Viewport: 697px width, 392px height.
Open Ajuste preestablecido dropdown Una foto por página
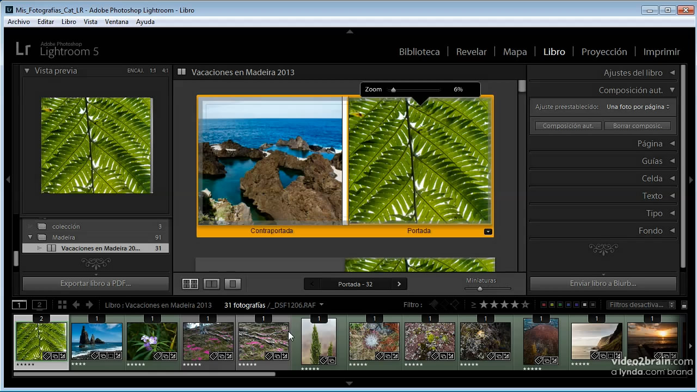[x=638, y=107]
